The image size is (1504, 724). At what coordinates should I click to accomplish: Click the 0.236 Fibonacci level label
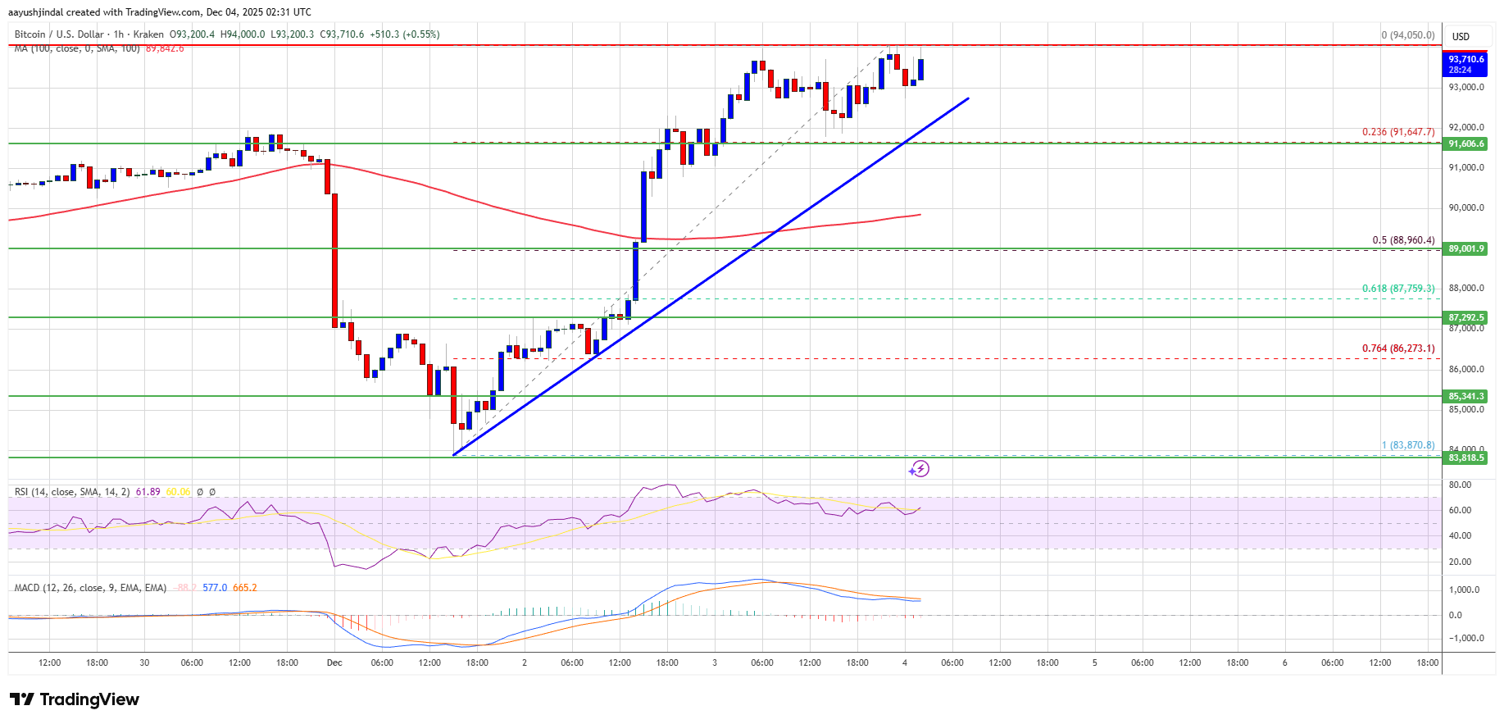point(1397,132)
